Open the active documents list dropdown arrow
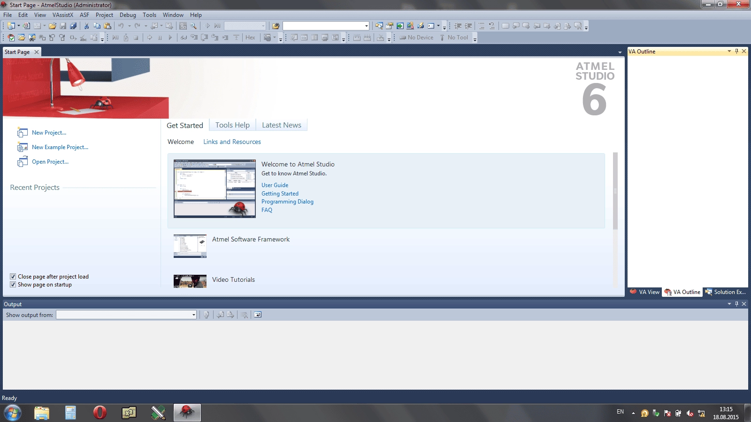751x422 pixels. click(x=620, y=52)
